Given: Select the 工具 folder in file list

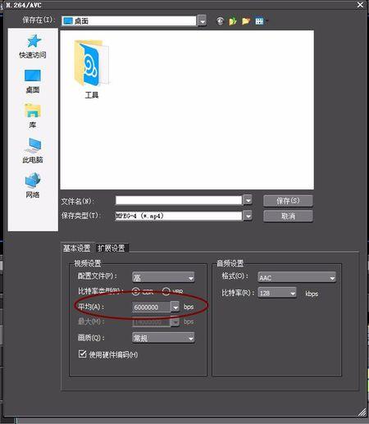Looking at the screenshot, I should pos(92,70).
